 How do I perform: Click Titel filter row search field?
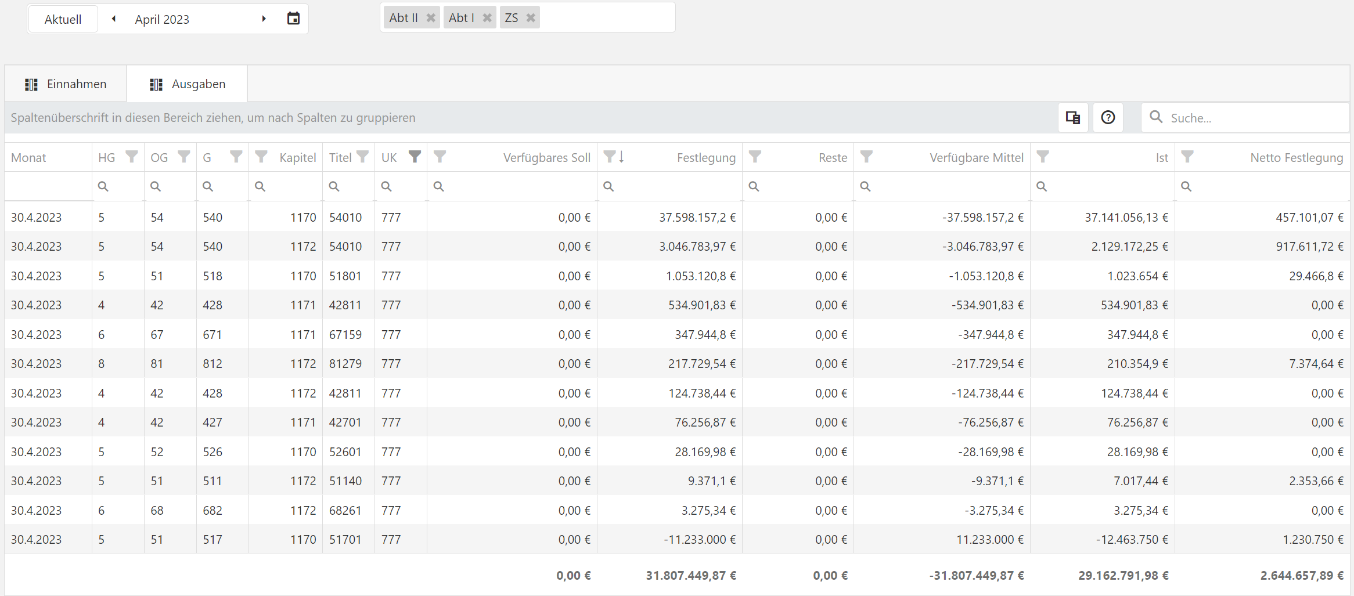349,186
